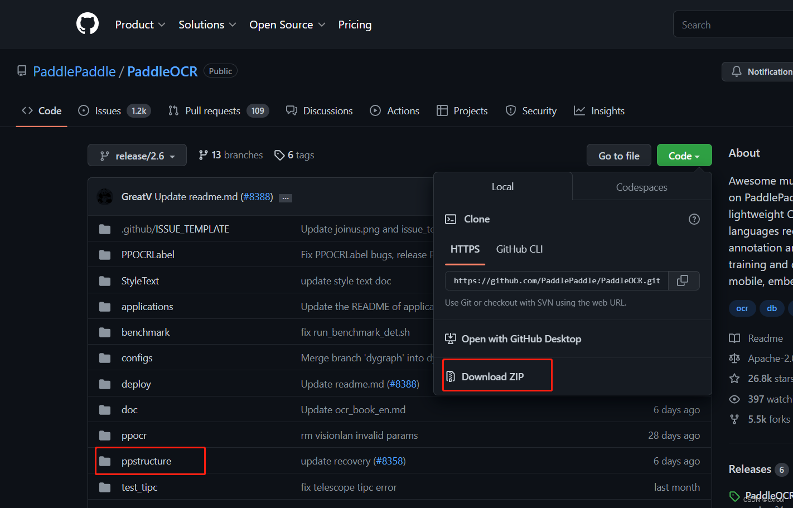This screenshot has width=793, height=508.
Task: Open the Pull requests tab
Action: click(x=219, y=111)
